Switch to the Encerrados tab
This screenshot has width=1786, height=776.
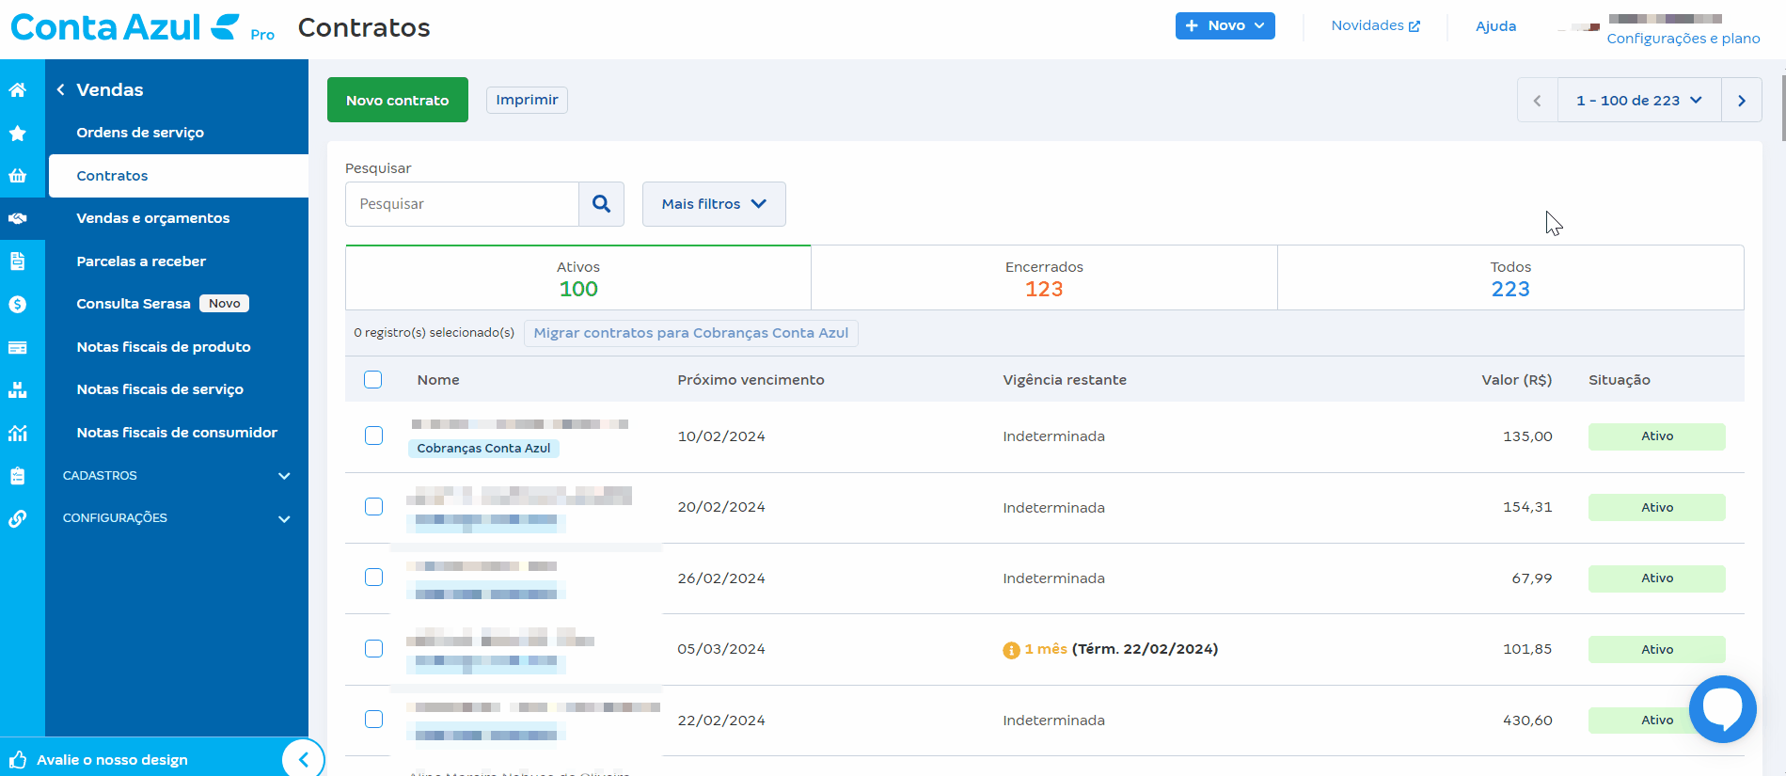[x=1043, y=278]
